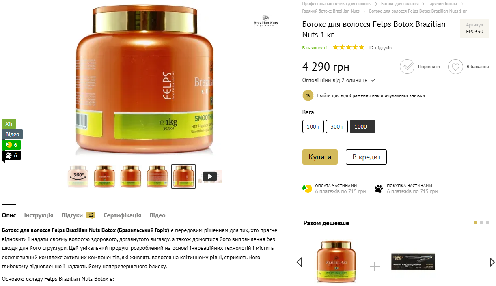
Task: Click the paw icon purchase-in-parts option
Action: 379,188
